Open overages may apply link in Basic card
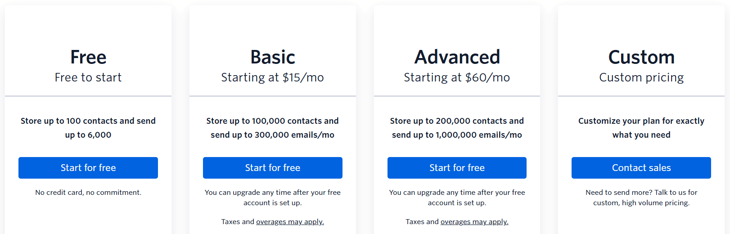 (290, 222)
